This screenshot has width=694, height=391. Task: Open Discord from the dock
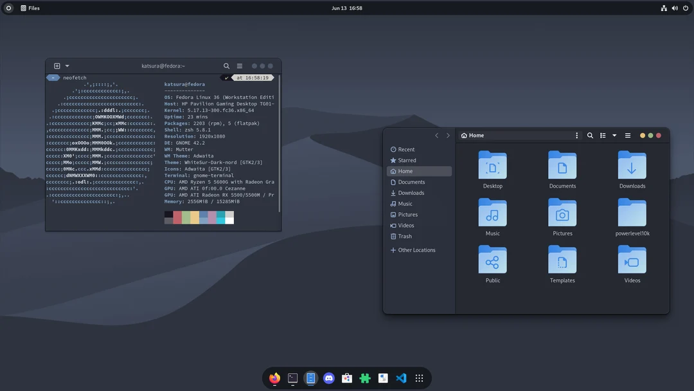[x=328, y=378]
